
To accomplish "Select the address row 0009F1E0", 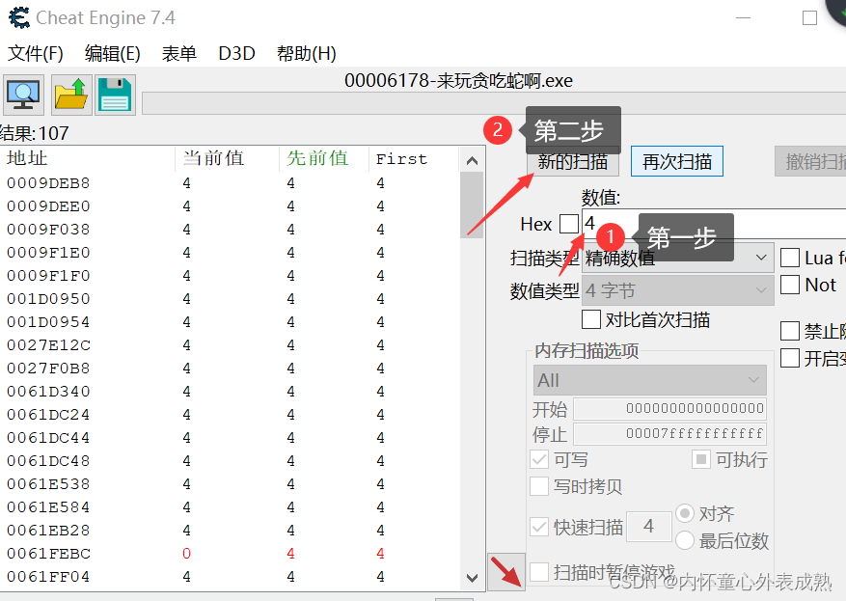I will point(231,253).
